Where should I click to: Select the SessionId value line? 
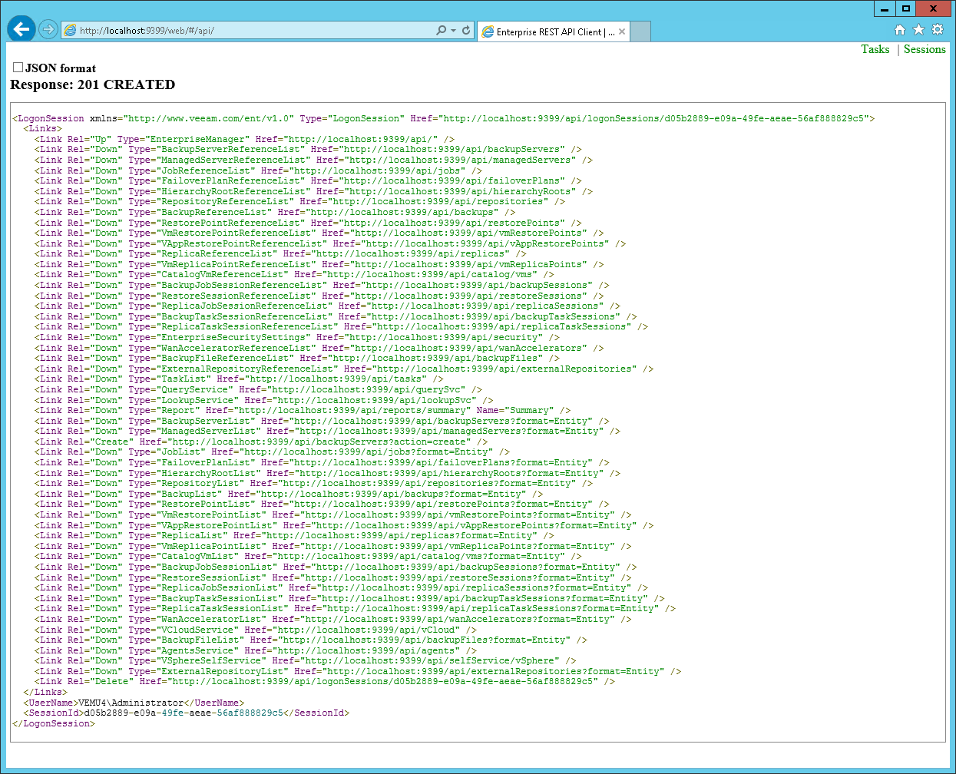click(187, 713)
